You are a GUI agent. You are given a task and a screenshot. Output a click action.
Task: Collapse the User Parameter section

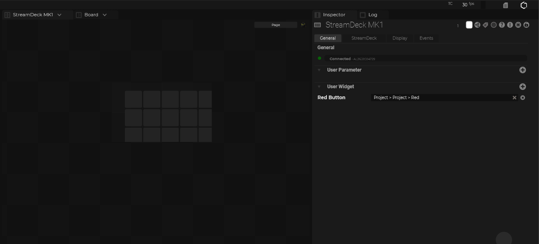coord(319,70)
